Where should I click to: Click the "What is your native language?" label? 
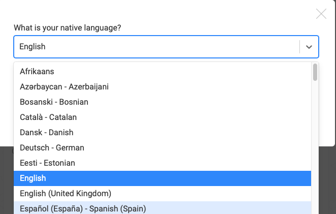click(67, 27)
